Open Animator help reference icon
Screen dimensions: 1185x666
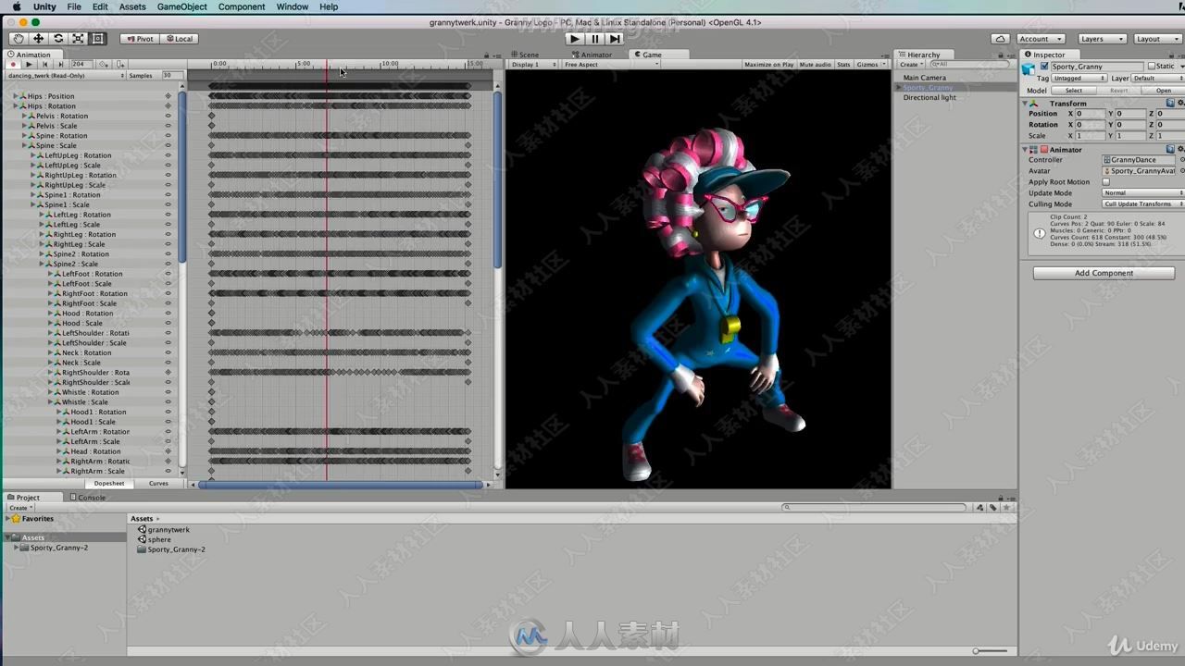(1170, 149)
